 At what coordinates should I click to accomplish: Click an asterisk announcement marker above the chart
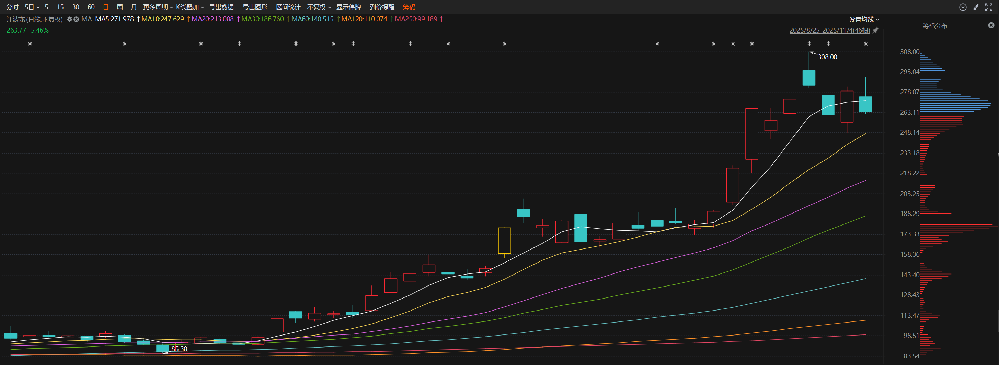[x=30, y=44]
